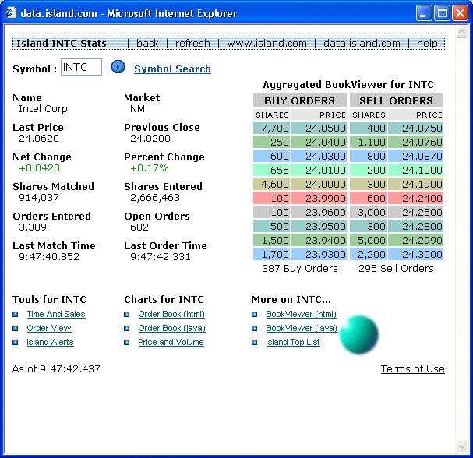Click the bullet icon beside Order View
Viewport: 473px width, 458px height.
(16, 329)
